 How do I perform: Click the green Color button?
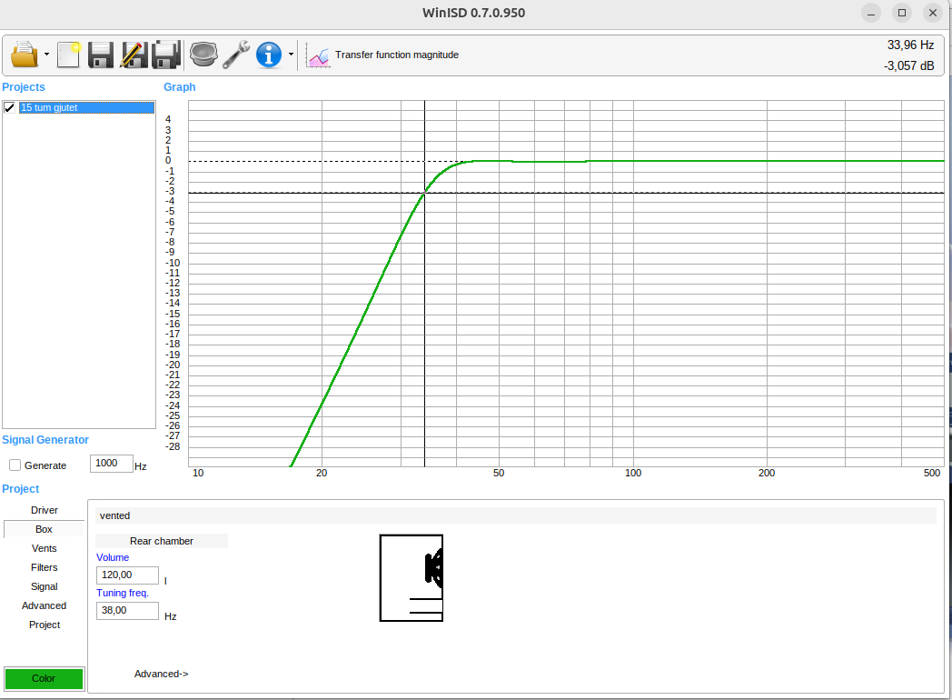tap(44, 678)
